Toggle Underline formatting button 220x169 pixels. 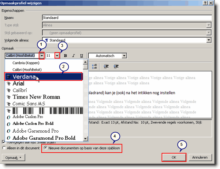click(x=82, y=56)
